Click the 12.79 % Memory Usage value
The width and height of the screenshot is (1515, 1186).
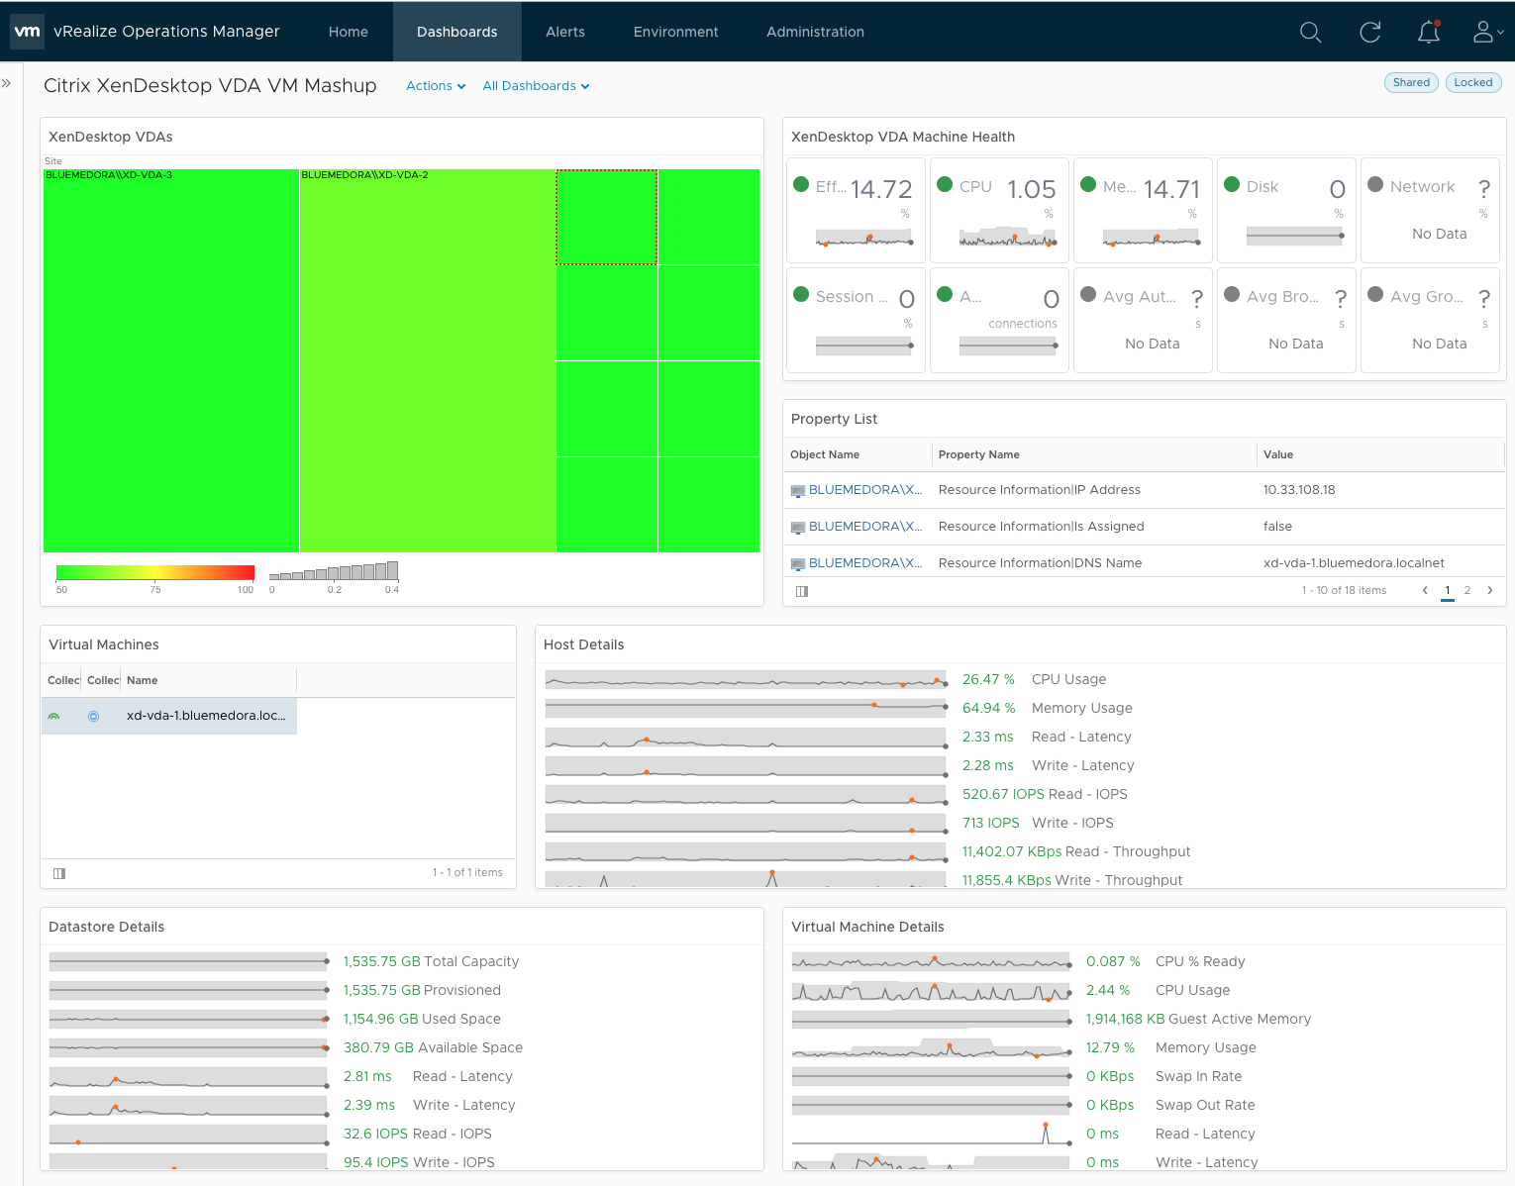(1110, 1047)
